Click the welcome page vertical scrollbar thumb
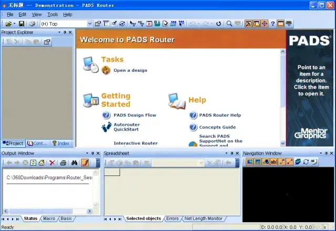 coord(282,81)
